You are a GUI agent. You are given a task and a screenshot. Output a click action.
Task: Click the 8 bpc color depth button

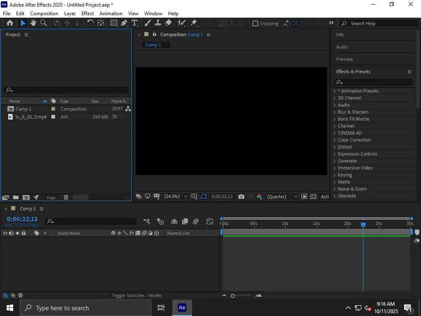51,198
